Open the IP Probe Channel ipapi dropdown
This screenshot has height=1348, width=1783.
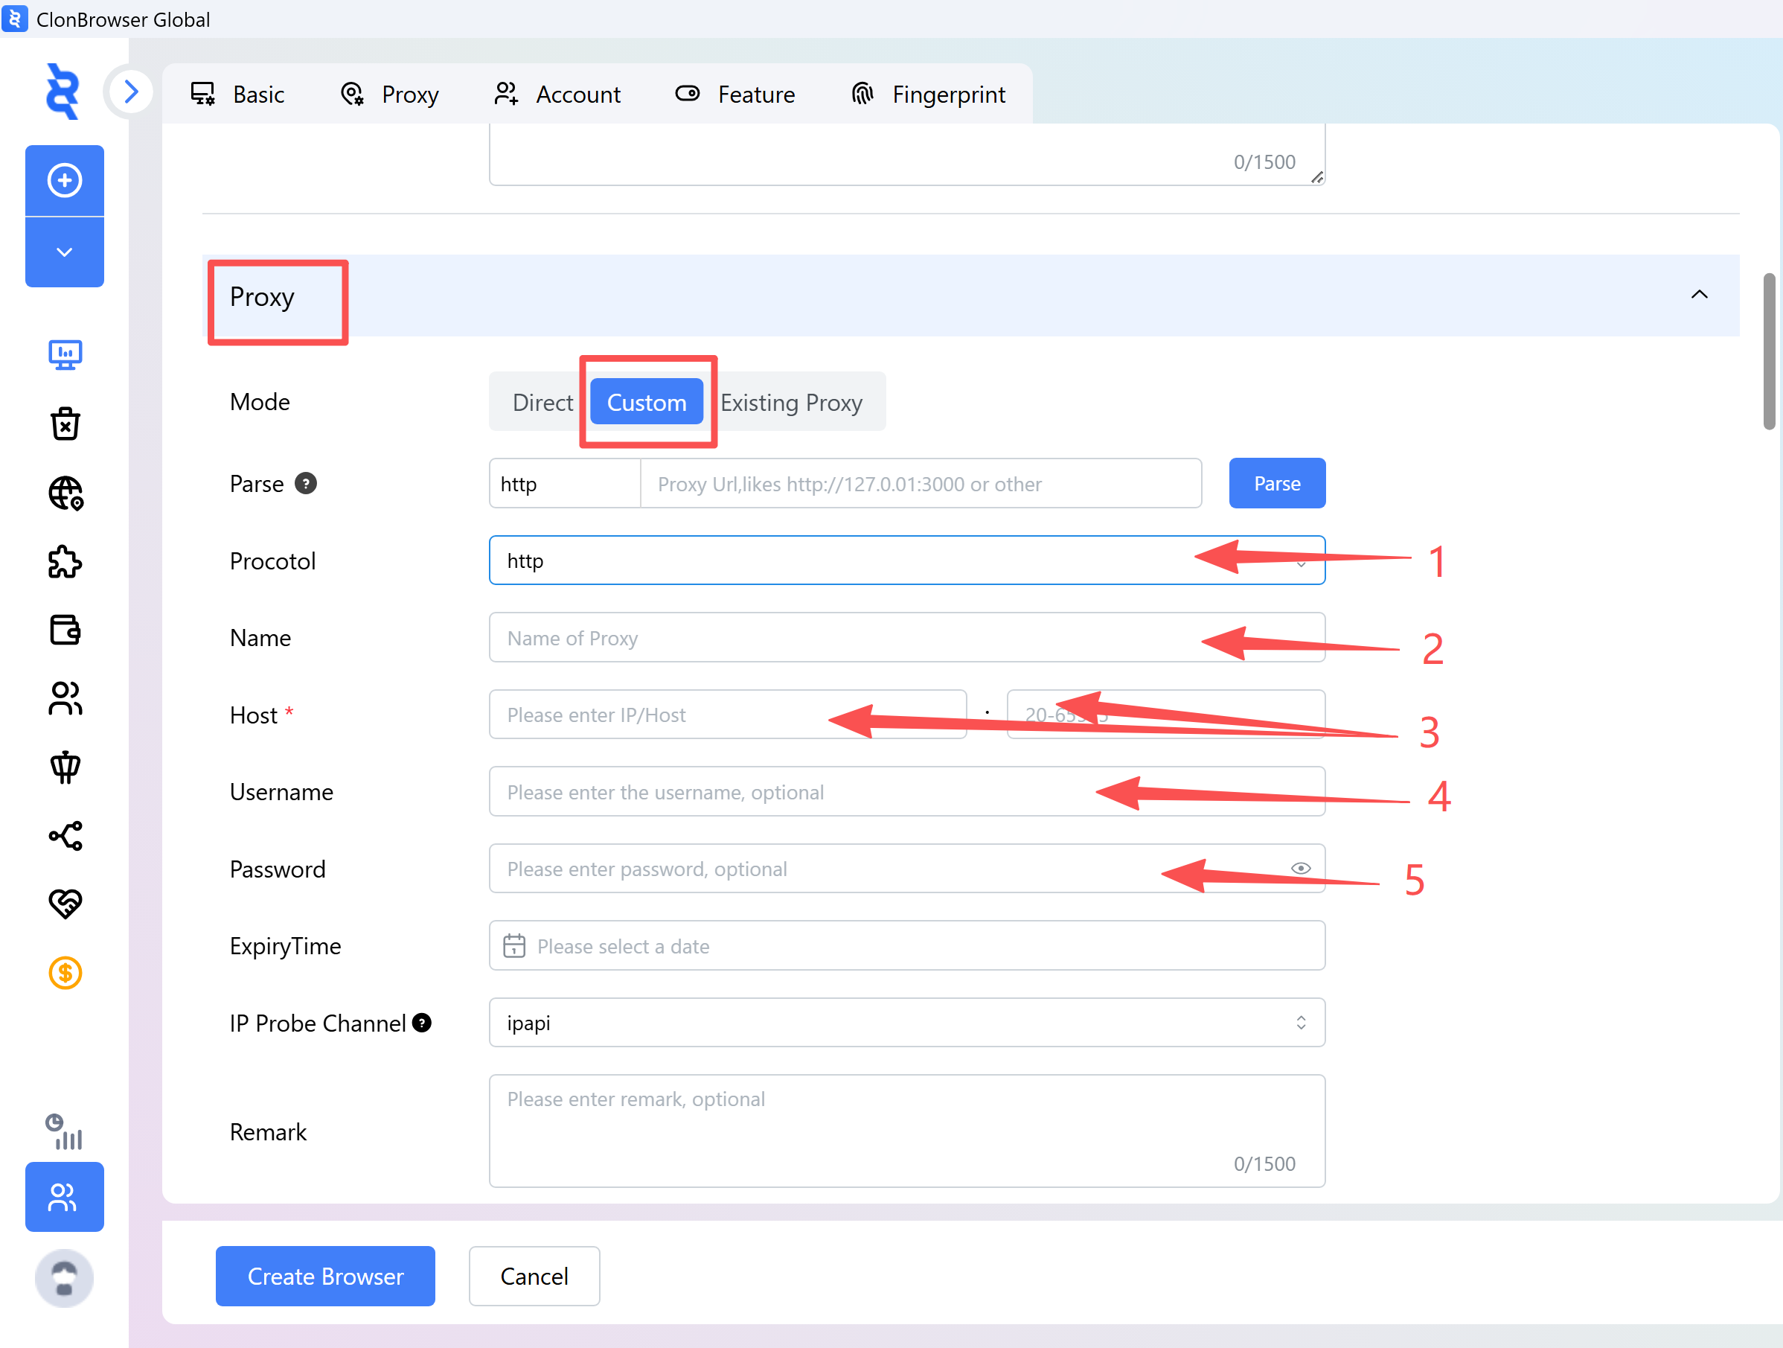point(907,1022)
